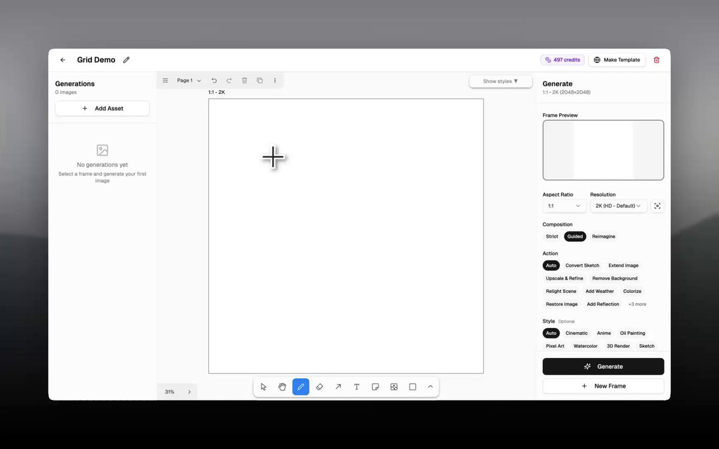Click the Grid Demo project title
The height and width of the screenshot is (449, 719).
[96, 60]
